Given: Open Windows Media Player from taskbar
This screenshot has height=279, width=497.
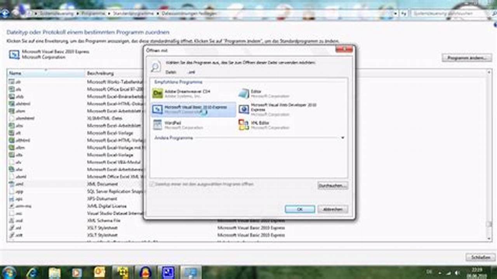Looking at the screenshot, I should pyautogui.click(x=77, y=272).
